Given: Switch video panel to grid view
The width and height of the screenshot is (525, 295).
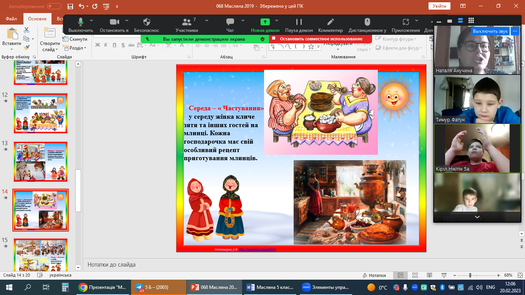Looking at the screenshot, I should tap(471, 20).
